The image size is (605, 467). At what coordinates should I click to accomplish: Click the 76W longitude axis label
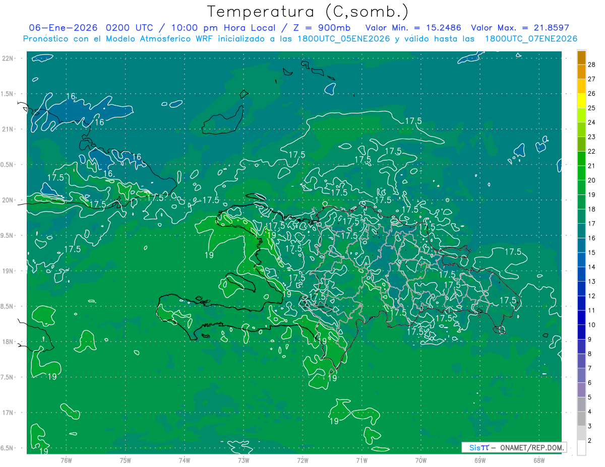(x=66, y=459)
